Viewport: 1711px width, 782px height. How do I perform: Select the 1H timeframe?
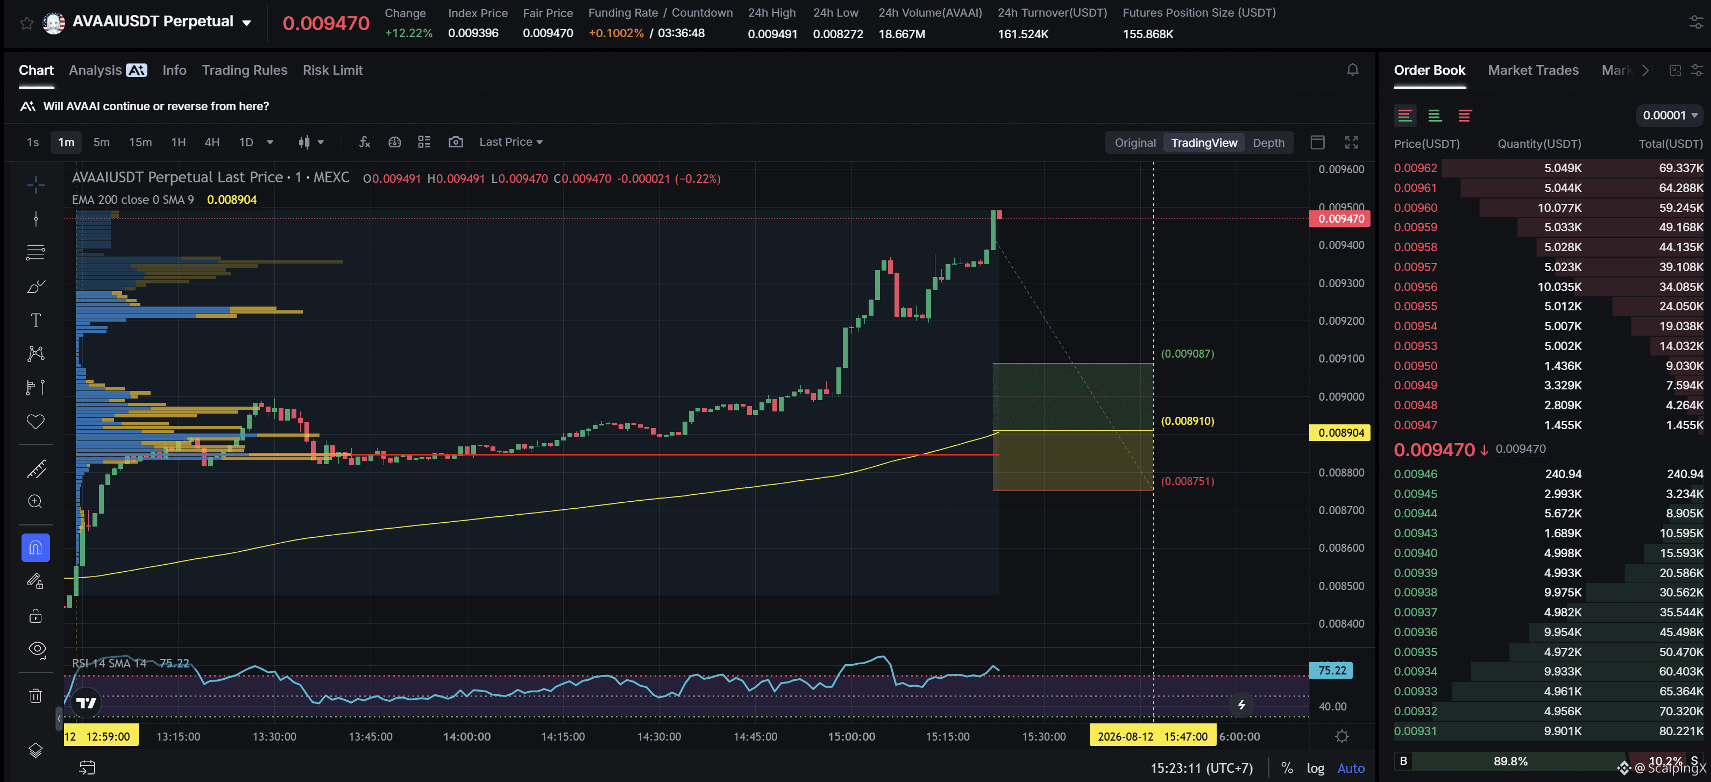[x=178, y=142]
